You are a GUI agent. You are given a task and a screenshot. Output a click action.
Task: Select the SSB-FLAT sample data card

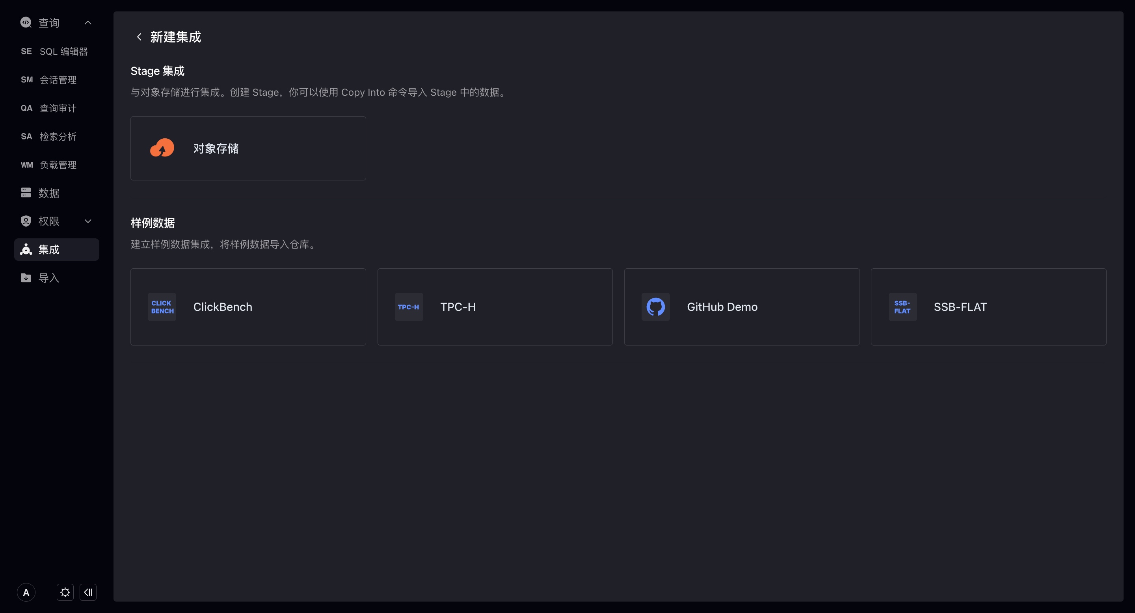(x=988, y=307)
